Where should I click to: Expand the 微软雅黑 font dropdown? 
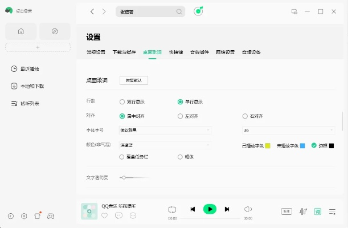click(x=165, y=131)
